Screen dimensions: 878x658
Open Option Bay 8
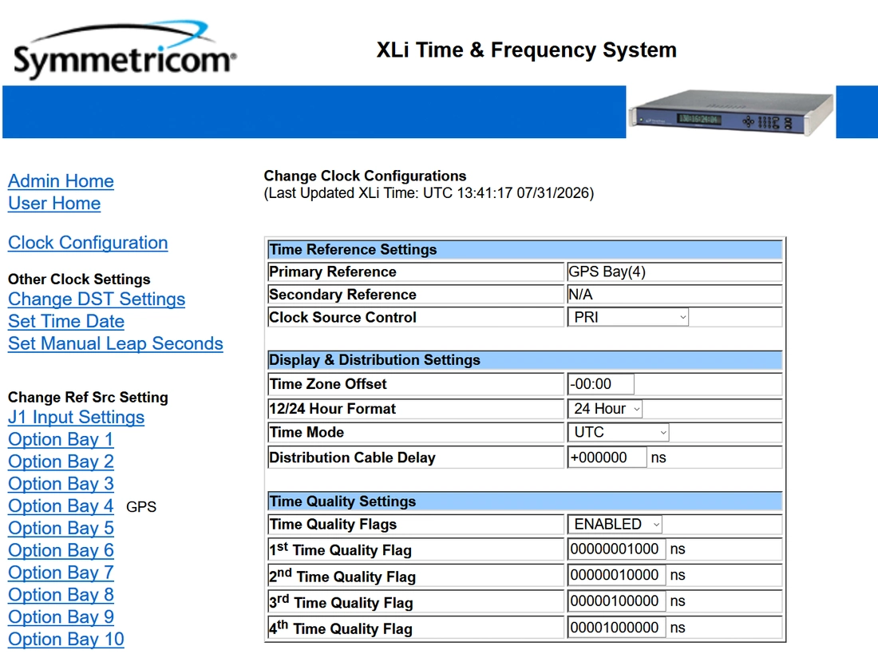coord(61,595)
